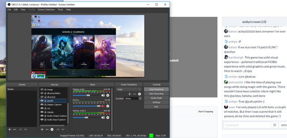Click Start Cropping button on webpage
The height and width of the screenshot is (138, 287).
pyautogui.click(x=206, y=112)
